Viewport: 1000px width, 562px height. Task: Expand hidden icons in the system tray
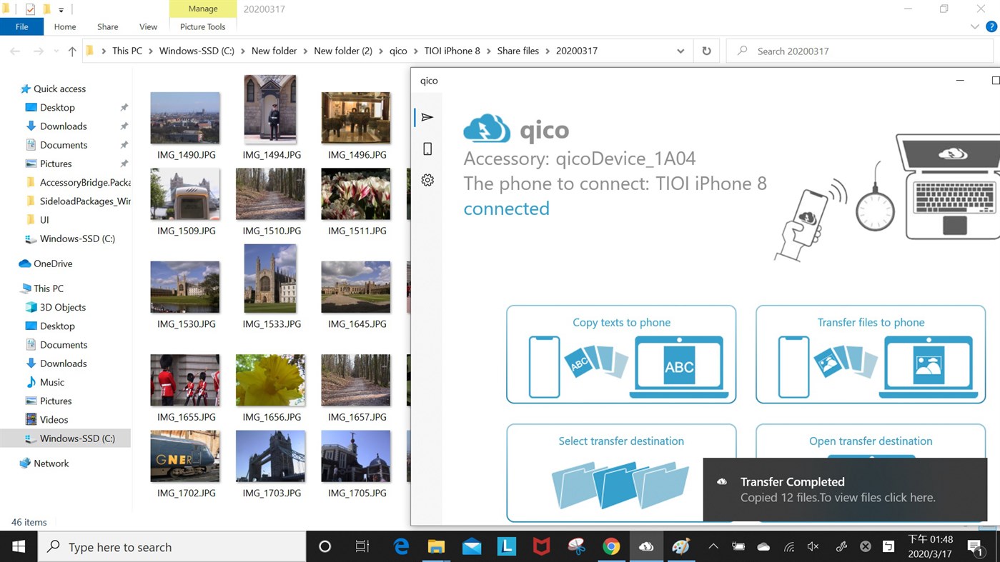point(713,546)
